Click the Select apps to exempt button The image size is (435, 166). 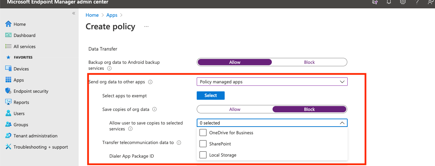coord(211,96)
